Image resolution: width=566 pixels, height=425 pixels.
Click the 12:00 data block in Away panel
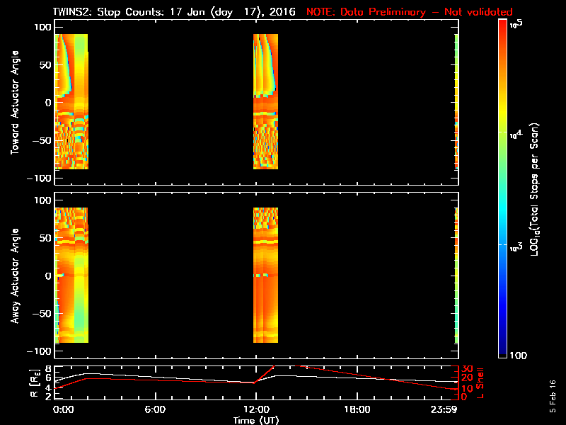point(265,275)
